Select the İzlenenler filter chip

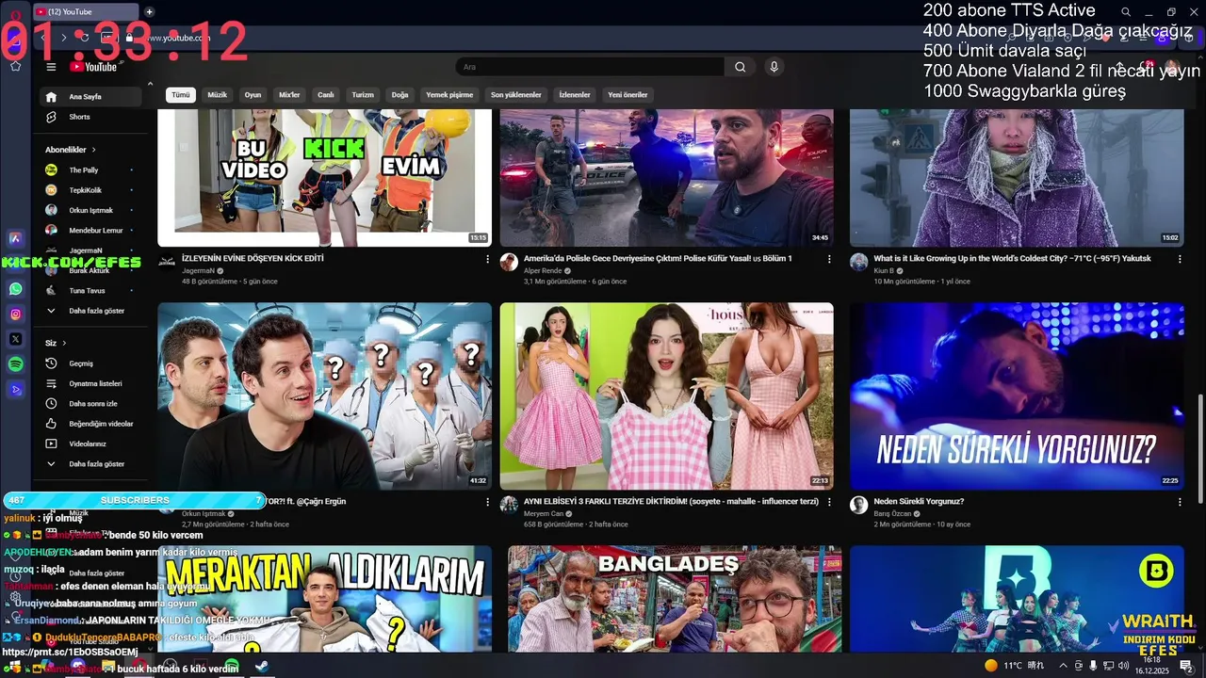(x=575, y=95)
